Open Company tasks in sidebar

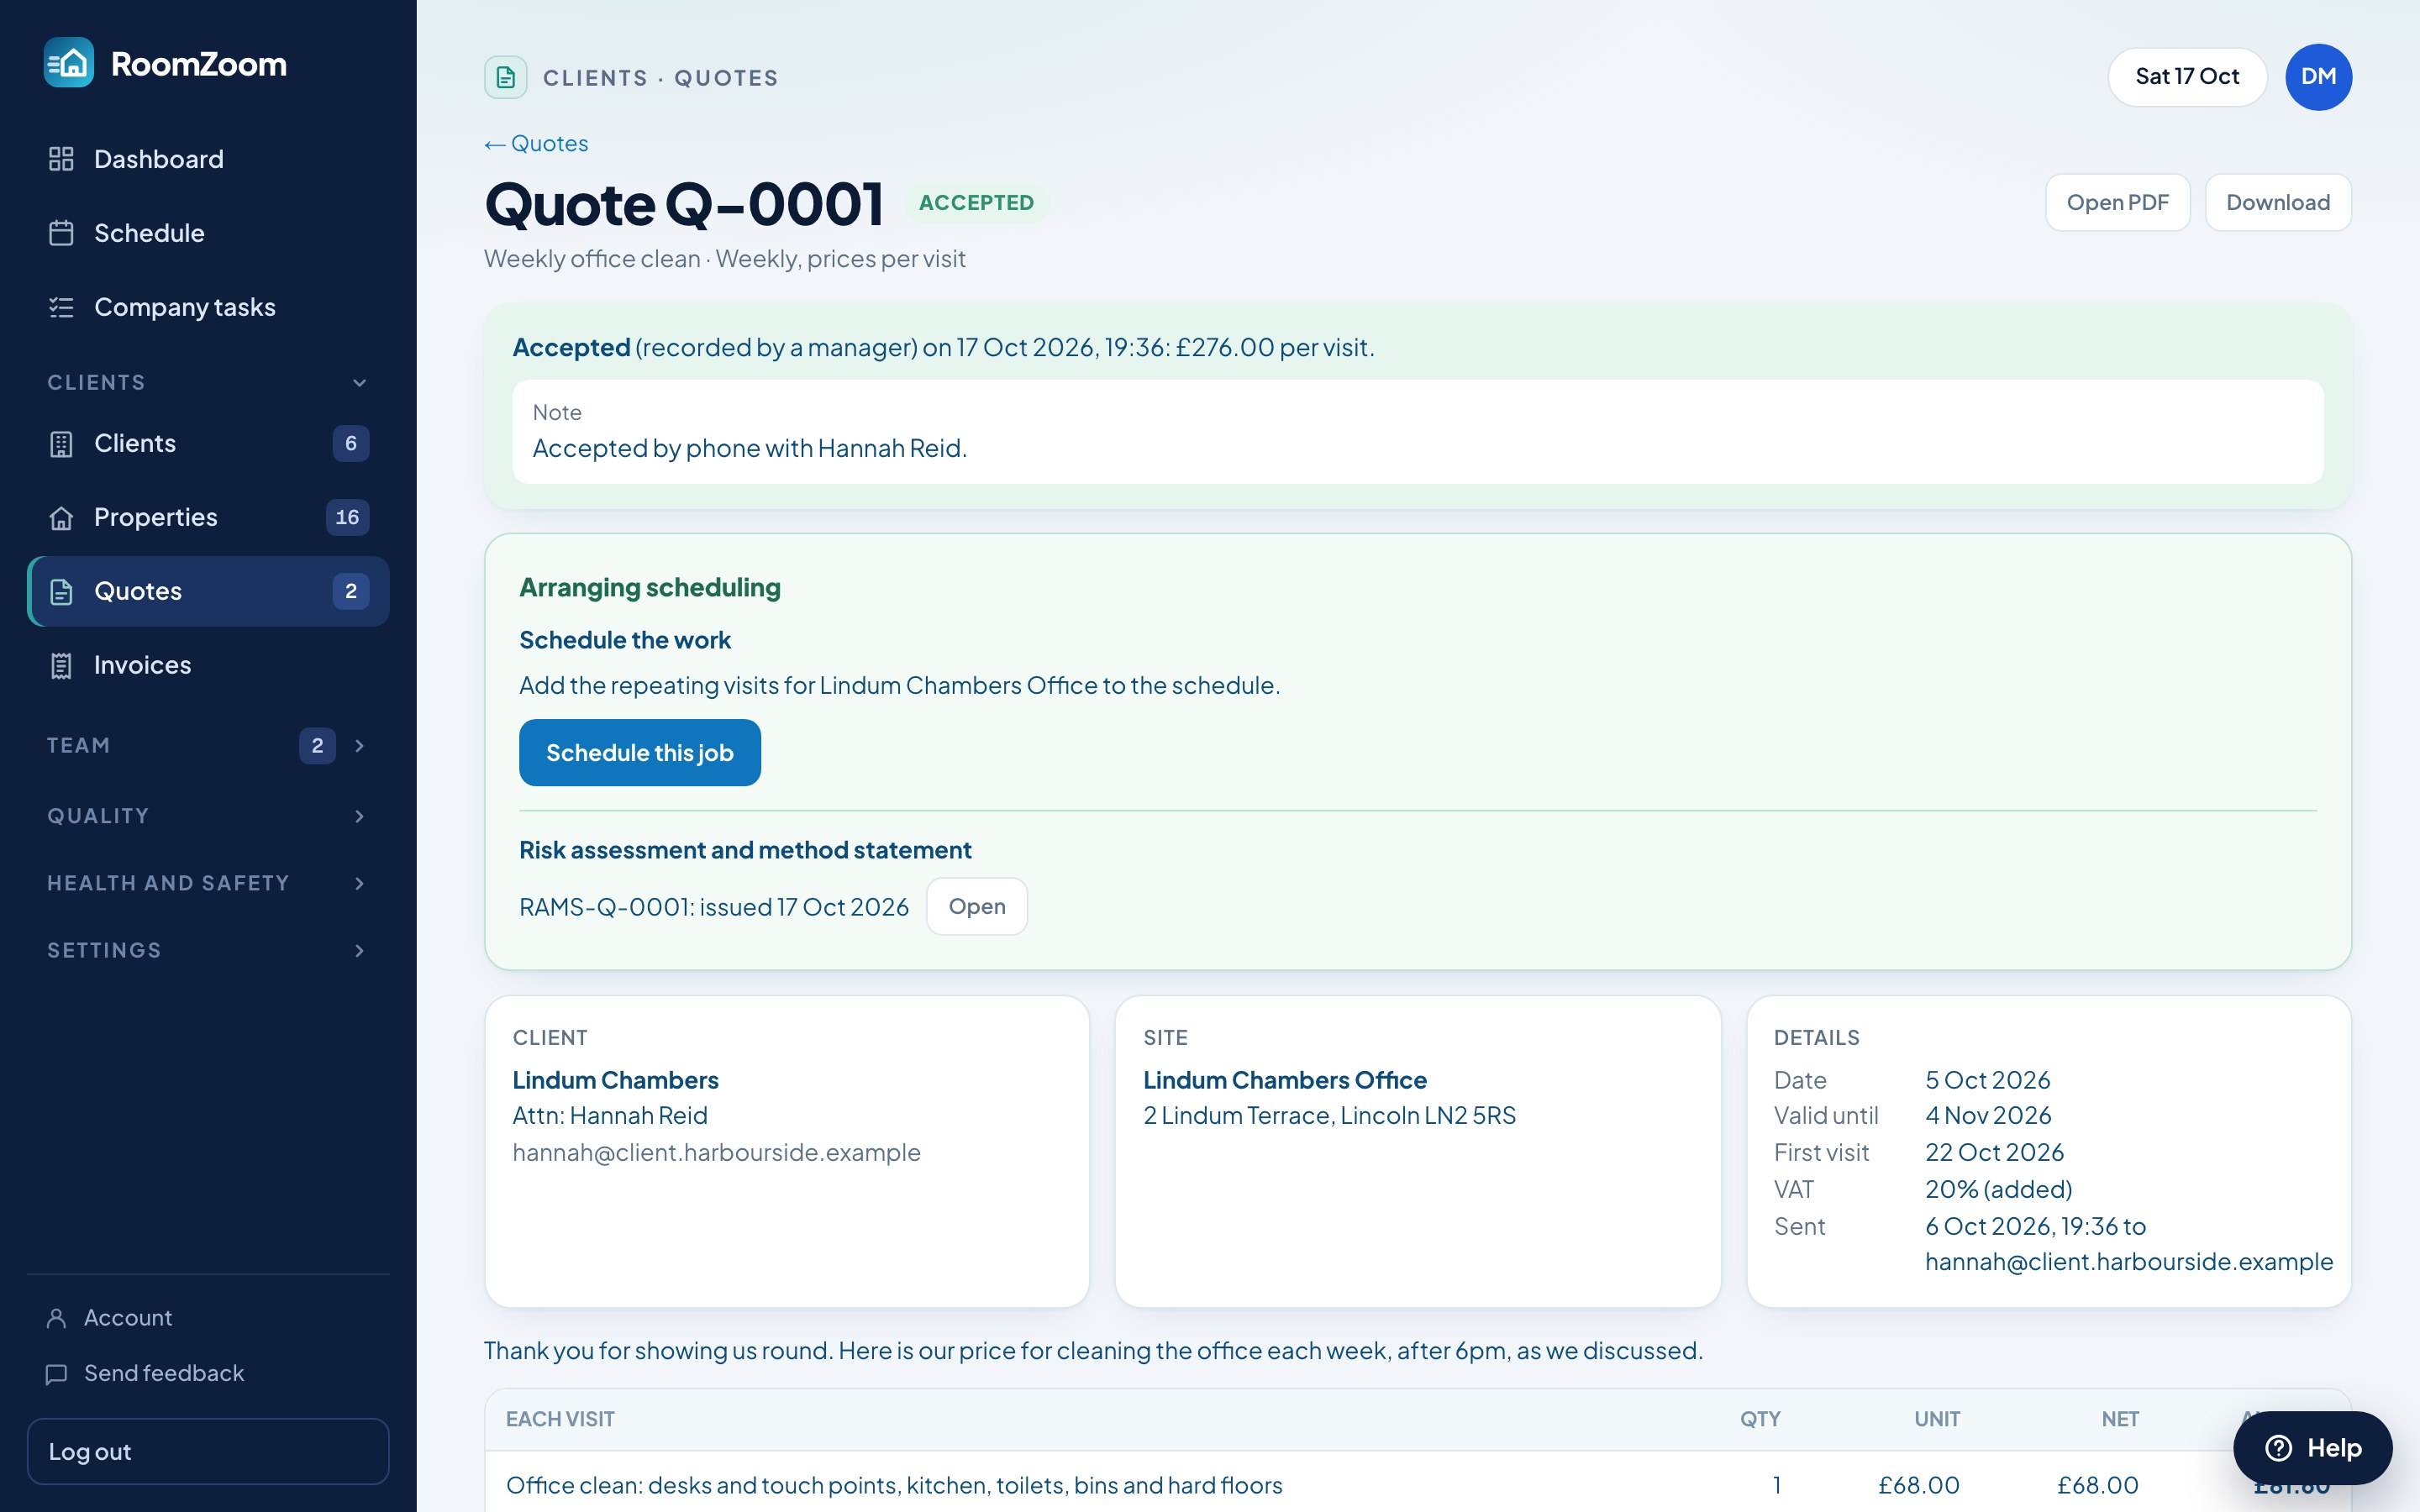pos(208,307)
